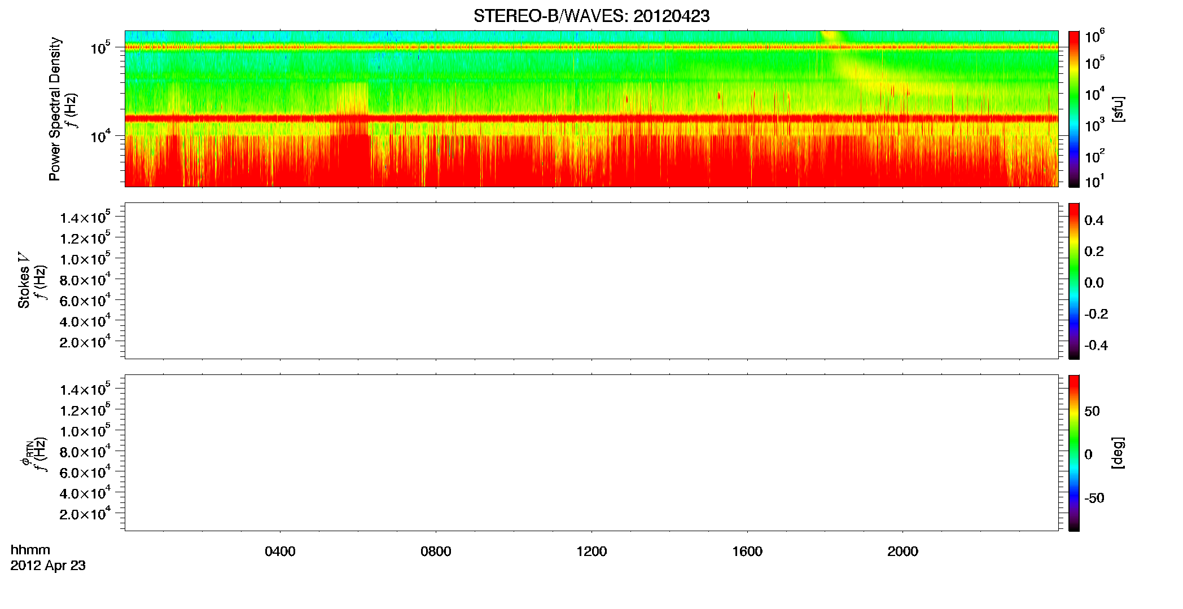The width and height of the screenshot is (1183, 609).
Task: Click the hhmm time format label
Action: [30, 550]
